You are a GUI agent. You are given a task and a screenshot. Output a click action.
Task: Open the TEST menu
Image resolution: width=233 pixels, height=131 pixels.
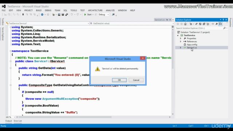click(x=82, y=11)
